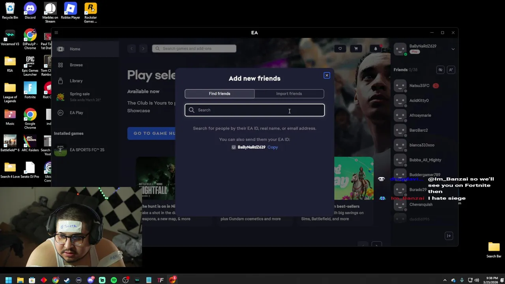Open Spring sale in the EA sidebar

pyautogui.click(x=85, y=97)
